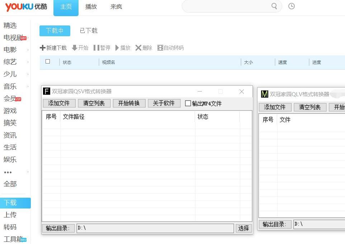This screenshot has width=345, height=244.
Task: Enable the 输出MP4文件 checkbox
Action: (x=188, y=103)
